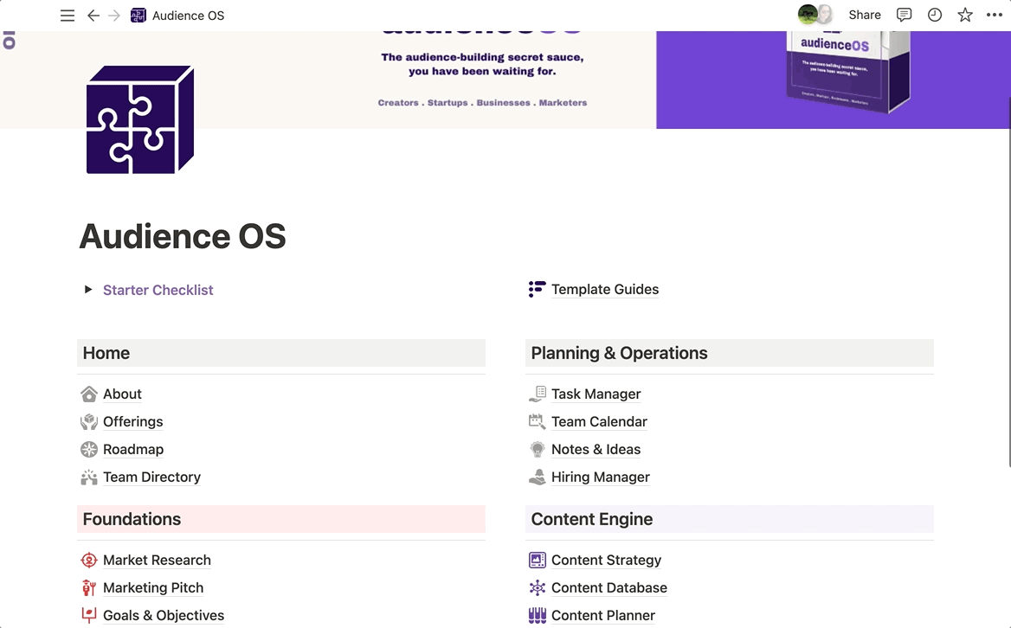Open the About page link
The width and height of the screenshot is (1011, 628).
[122, 394]
